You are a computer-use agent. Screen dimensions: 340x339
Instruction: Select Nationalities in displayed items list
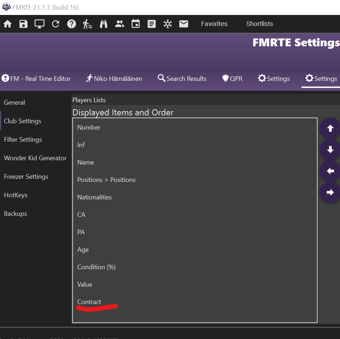[195, 197]
